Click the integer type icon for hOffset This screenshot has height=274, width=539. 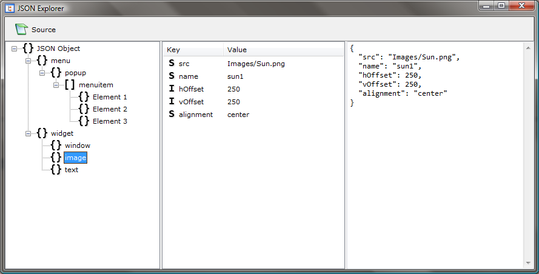172,89
